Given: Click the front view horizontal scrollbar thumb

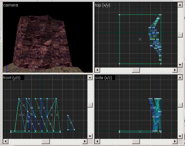Looking at the screenshot, I should click(x=46, y=141).
